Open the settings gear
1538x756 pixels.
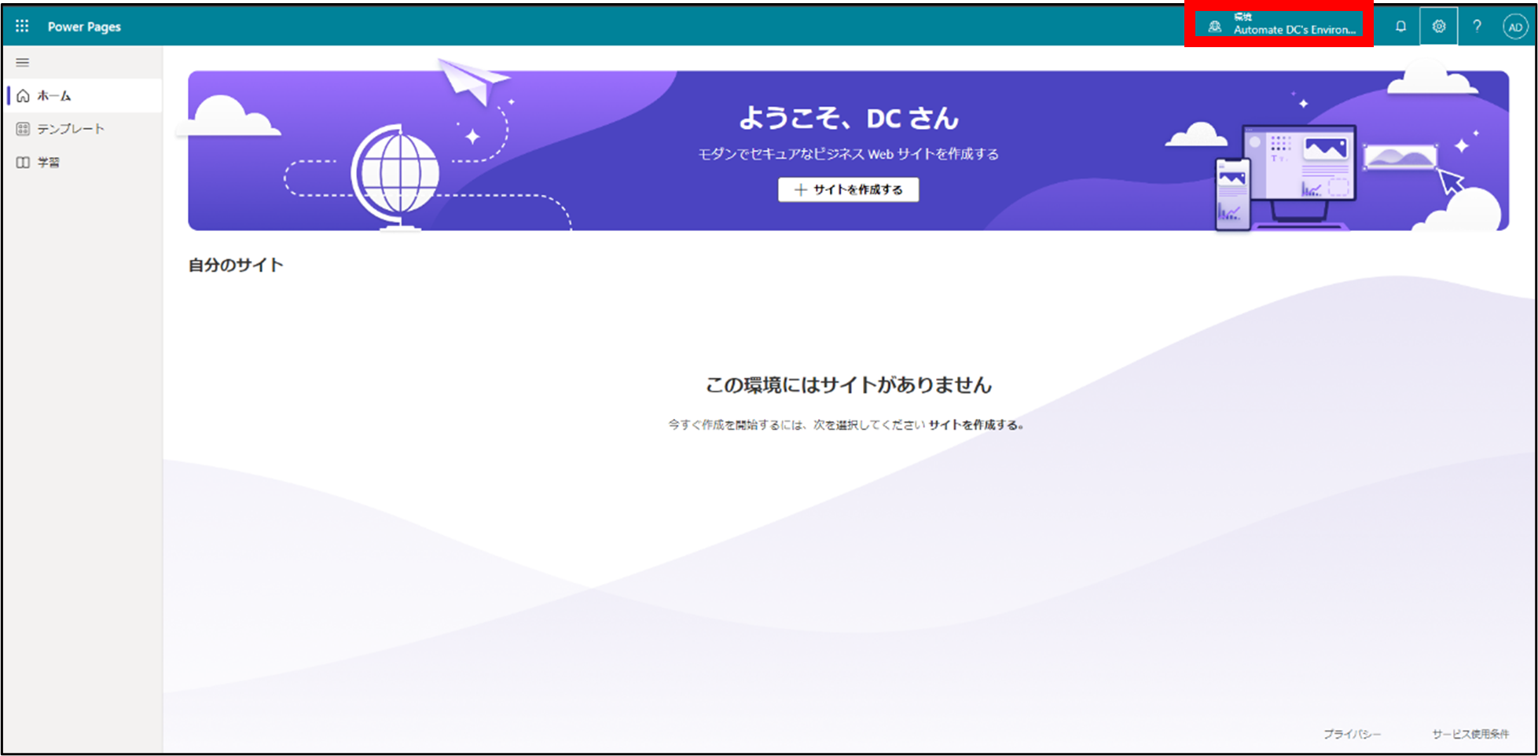tap(1438, 27)
